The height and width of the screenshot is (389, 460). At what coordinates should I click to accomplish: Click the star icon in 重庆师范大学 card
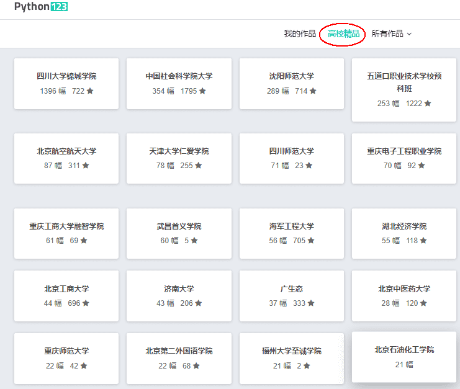coord(84,366)
